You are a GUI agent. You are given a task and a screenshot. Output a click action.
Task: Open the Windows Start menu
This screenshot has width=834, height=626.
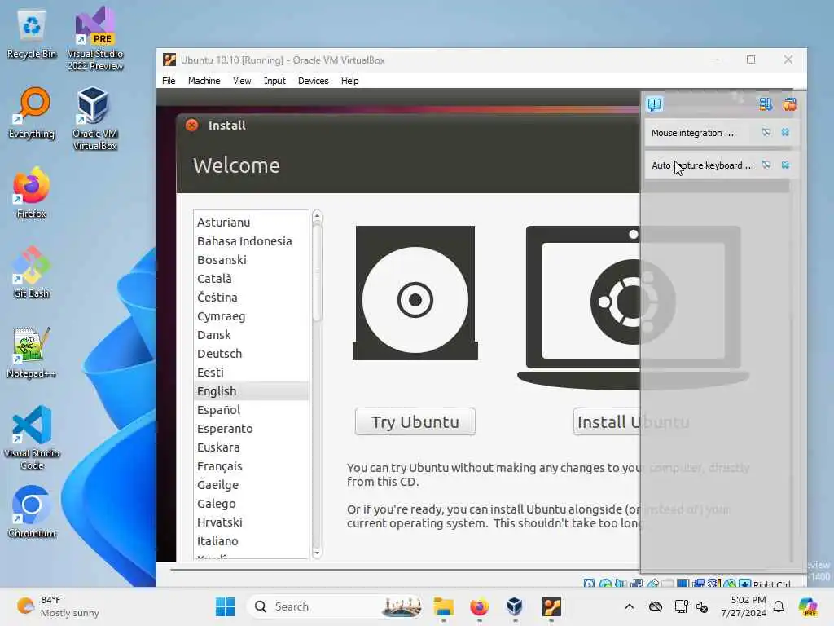click(x=225, y=606)
